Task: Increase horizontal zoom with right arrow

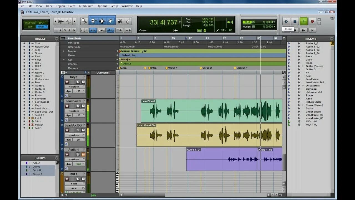Action: (x=74, y=21)
